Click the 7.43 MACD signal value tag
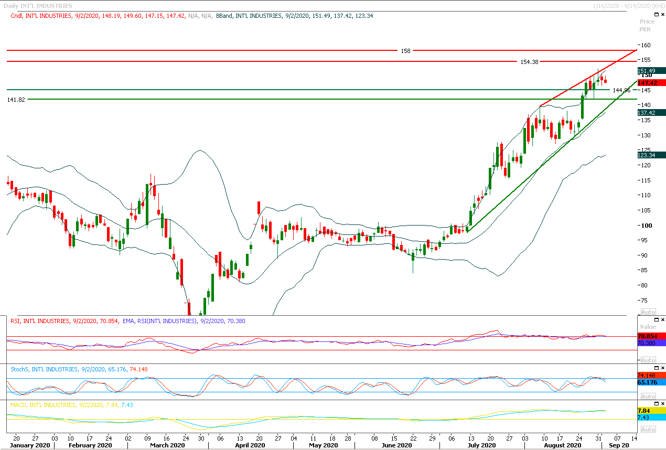Image resolution: width=666 pixels, height=450 pixels. click(x=651, y=417)
